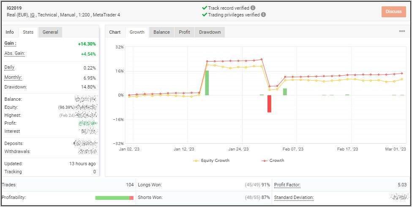Open the Drawdown chart tab

(210, 32)
